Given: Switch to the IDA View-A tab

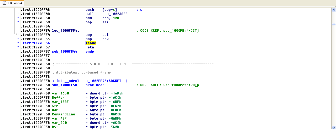Looking at the screenshot, I should [x=13, y=3].
